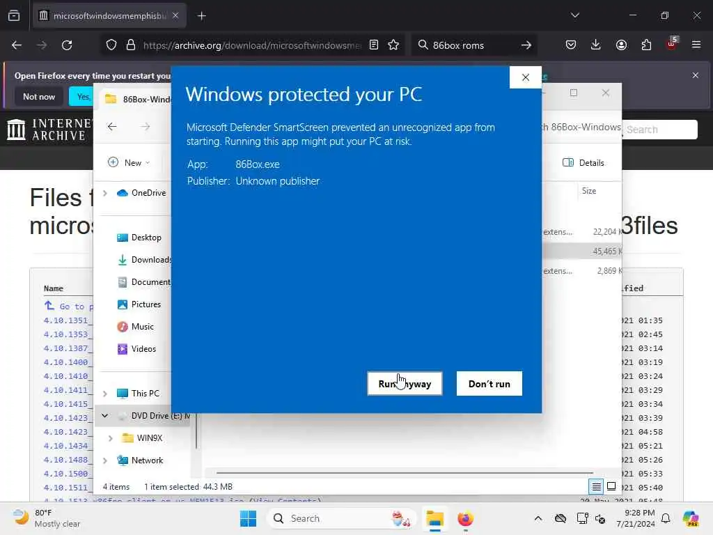
Task: Reload the Firefox page
Action: (67, 45)
